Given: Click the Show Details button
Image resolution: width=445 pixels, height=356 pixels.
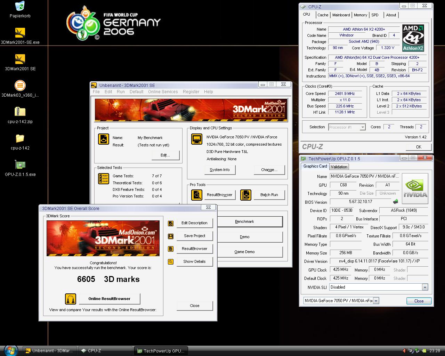Looking at the screenshot, I should click(195, 261).
